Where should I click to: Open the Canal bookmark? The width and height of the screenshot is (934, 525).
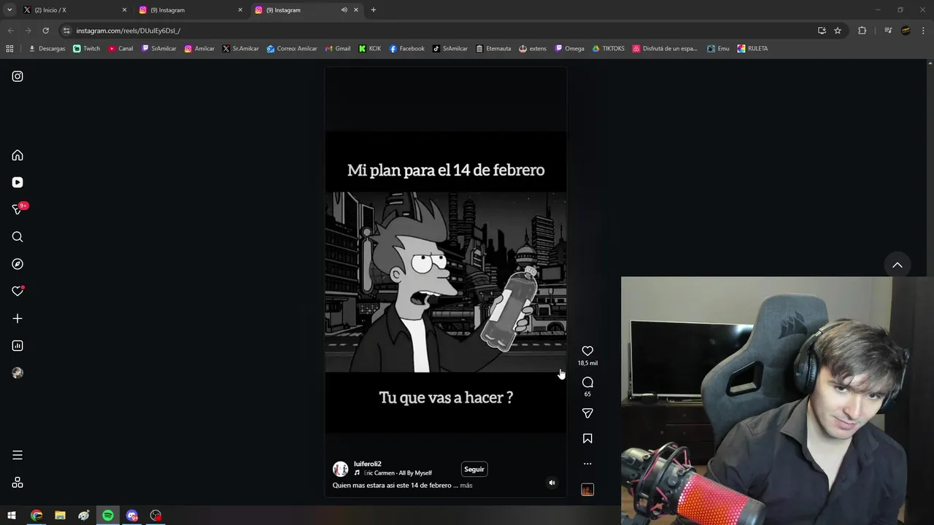coord(120,49)
